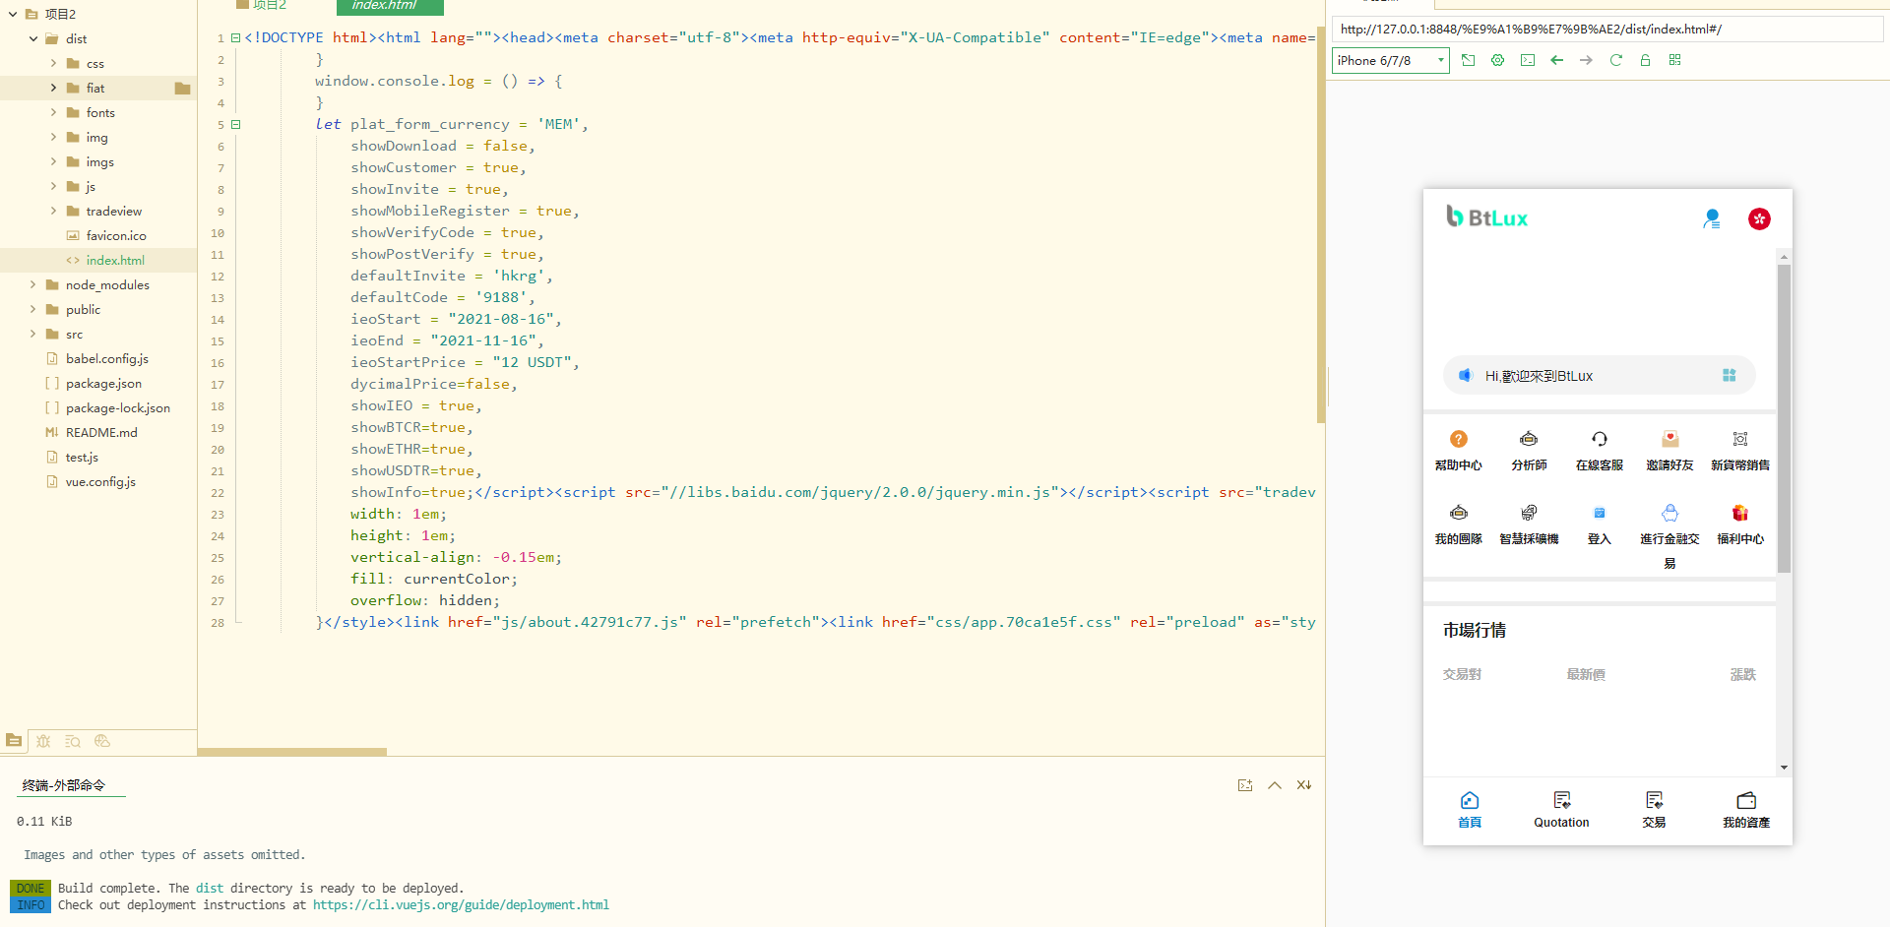
Task: Click the search-in-files icon in sidebar footer
Action: (73, 741)
